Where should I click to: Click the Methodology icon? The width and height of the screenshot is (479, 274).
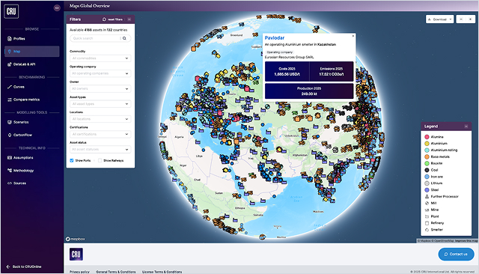10,171
